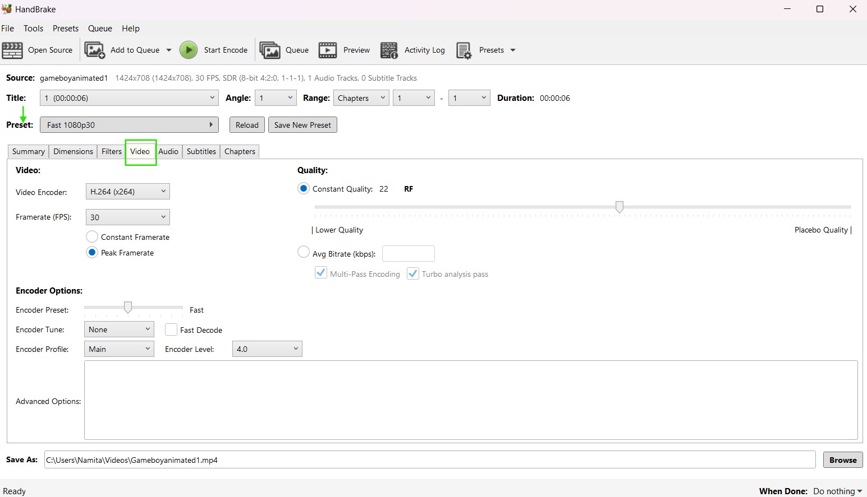
Task: Open the Video Encoder dropdown
Action: coord(127,192)
